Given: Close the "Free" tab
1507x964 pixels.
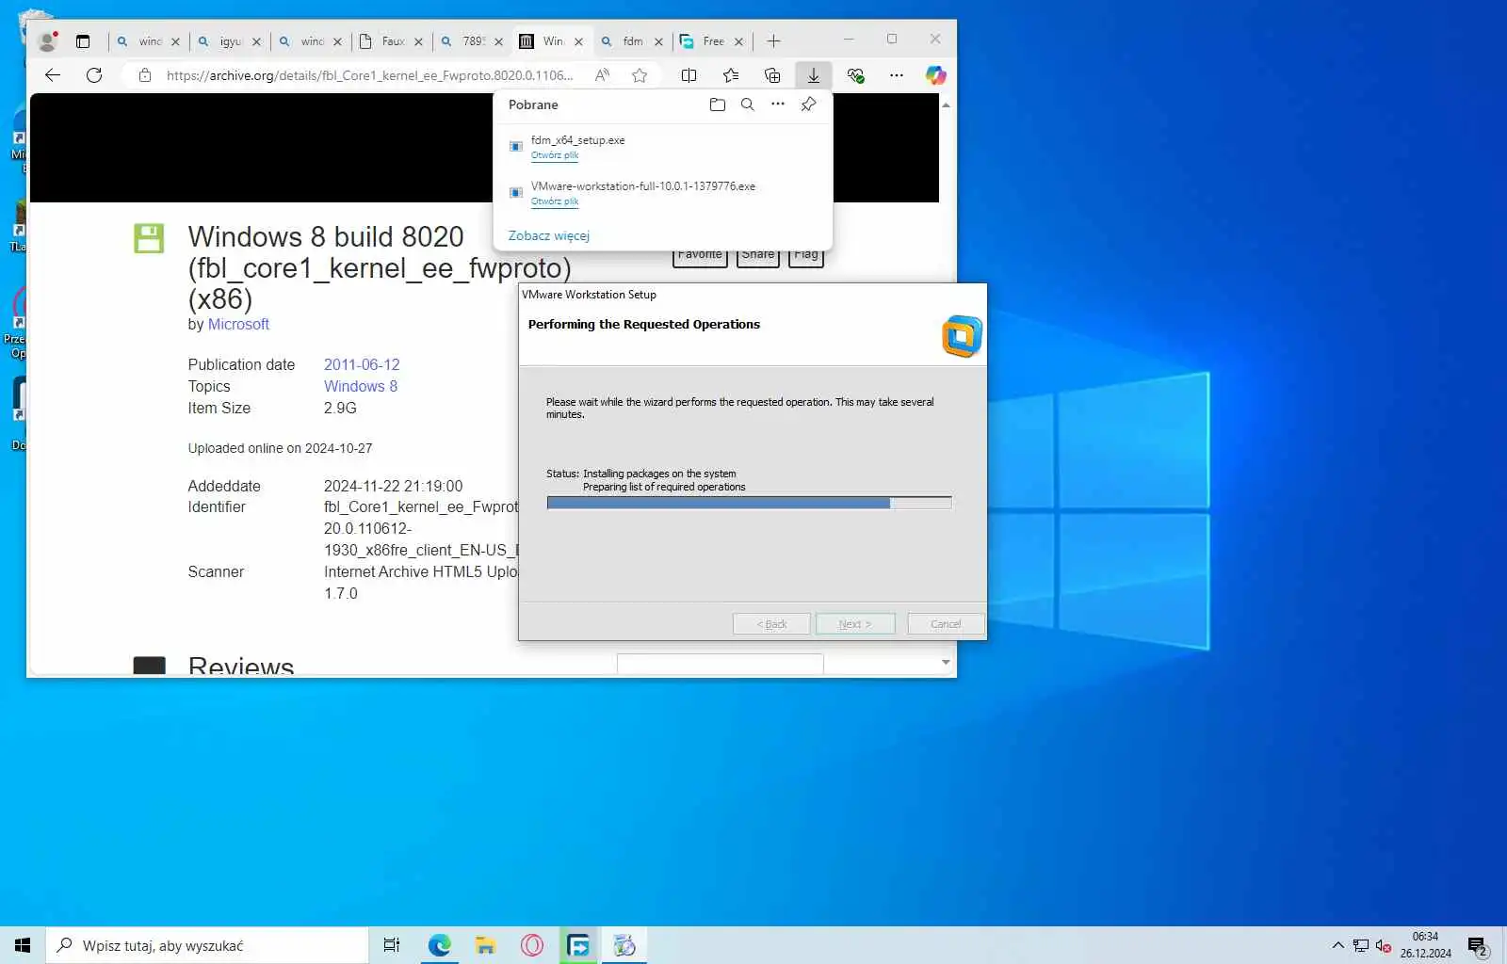Looking at the screenshot, I should [738, 41].
